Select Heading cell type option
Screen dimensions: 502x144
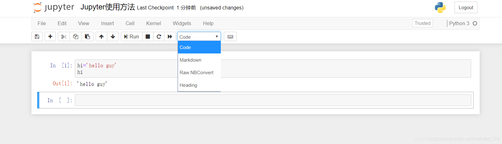(x=199, y=85)
